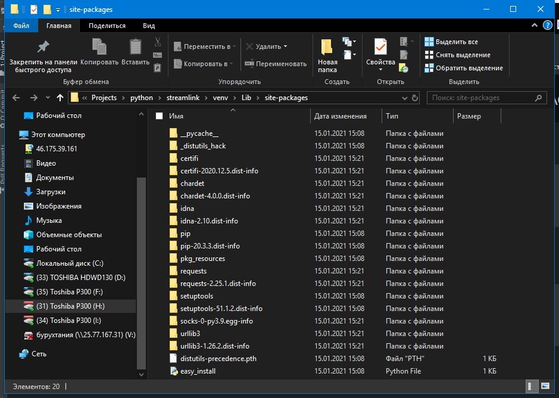Expand the hidden breadcrumb path chevrons

pyautogui.click(x=85, y=98)
